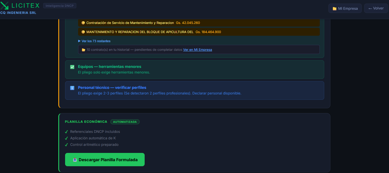This screenshot has height=173, width=389.
Task: Click the LICITEX arrow logo icon
Action: click(4, 5)
